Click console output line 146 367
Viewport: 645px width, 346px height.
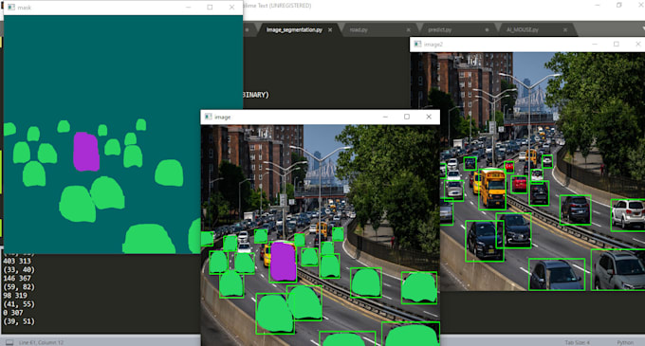click(x=17, y=278)
